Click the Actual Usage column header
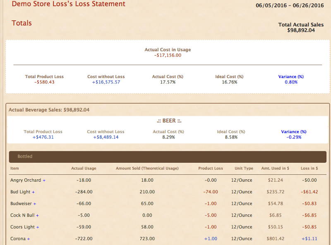The height and width of the screenshot is (245, 331). tap(84, 168)
